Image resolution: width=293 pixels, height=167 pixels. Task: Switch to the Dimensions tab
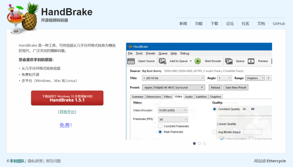click(x=154, y=97)
